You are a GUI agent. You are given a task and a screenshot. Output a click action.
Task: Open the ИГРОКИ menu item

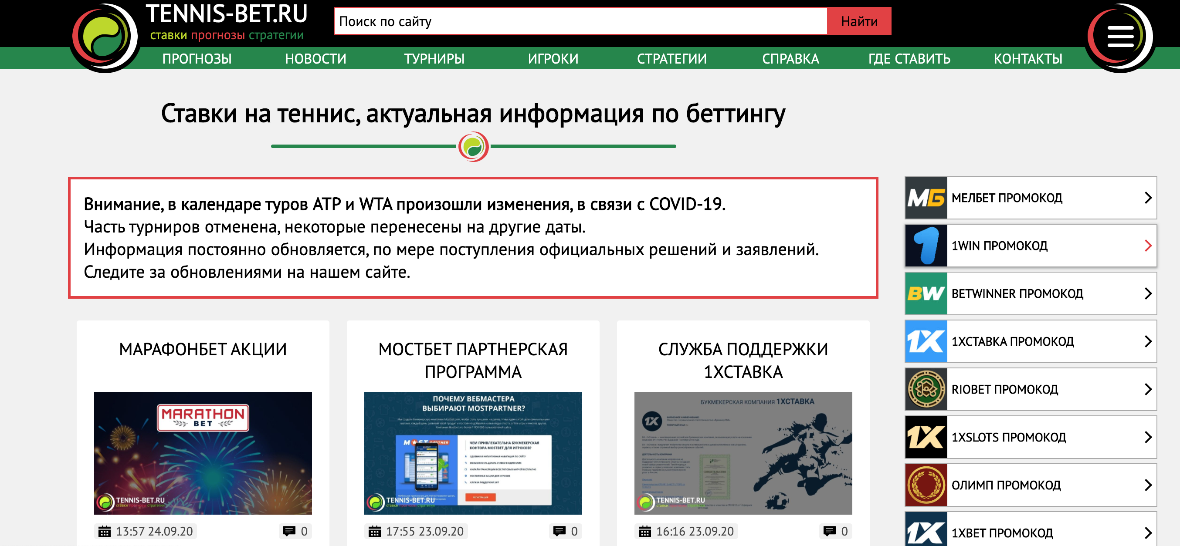[553, 59]
